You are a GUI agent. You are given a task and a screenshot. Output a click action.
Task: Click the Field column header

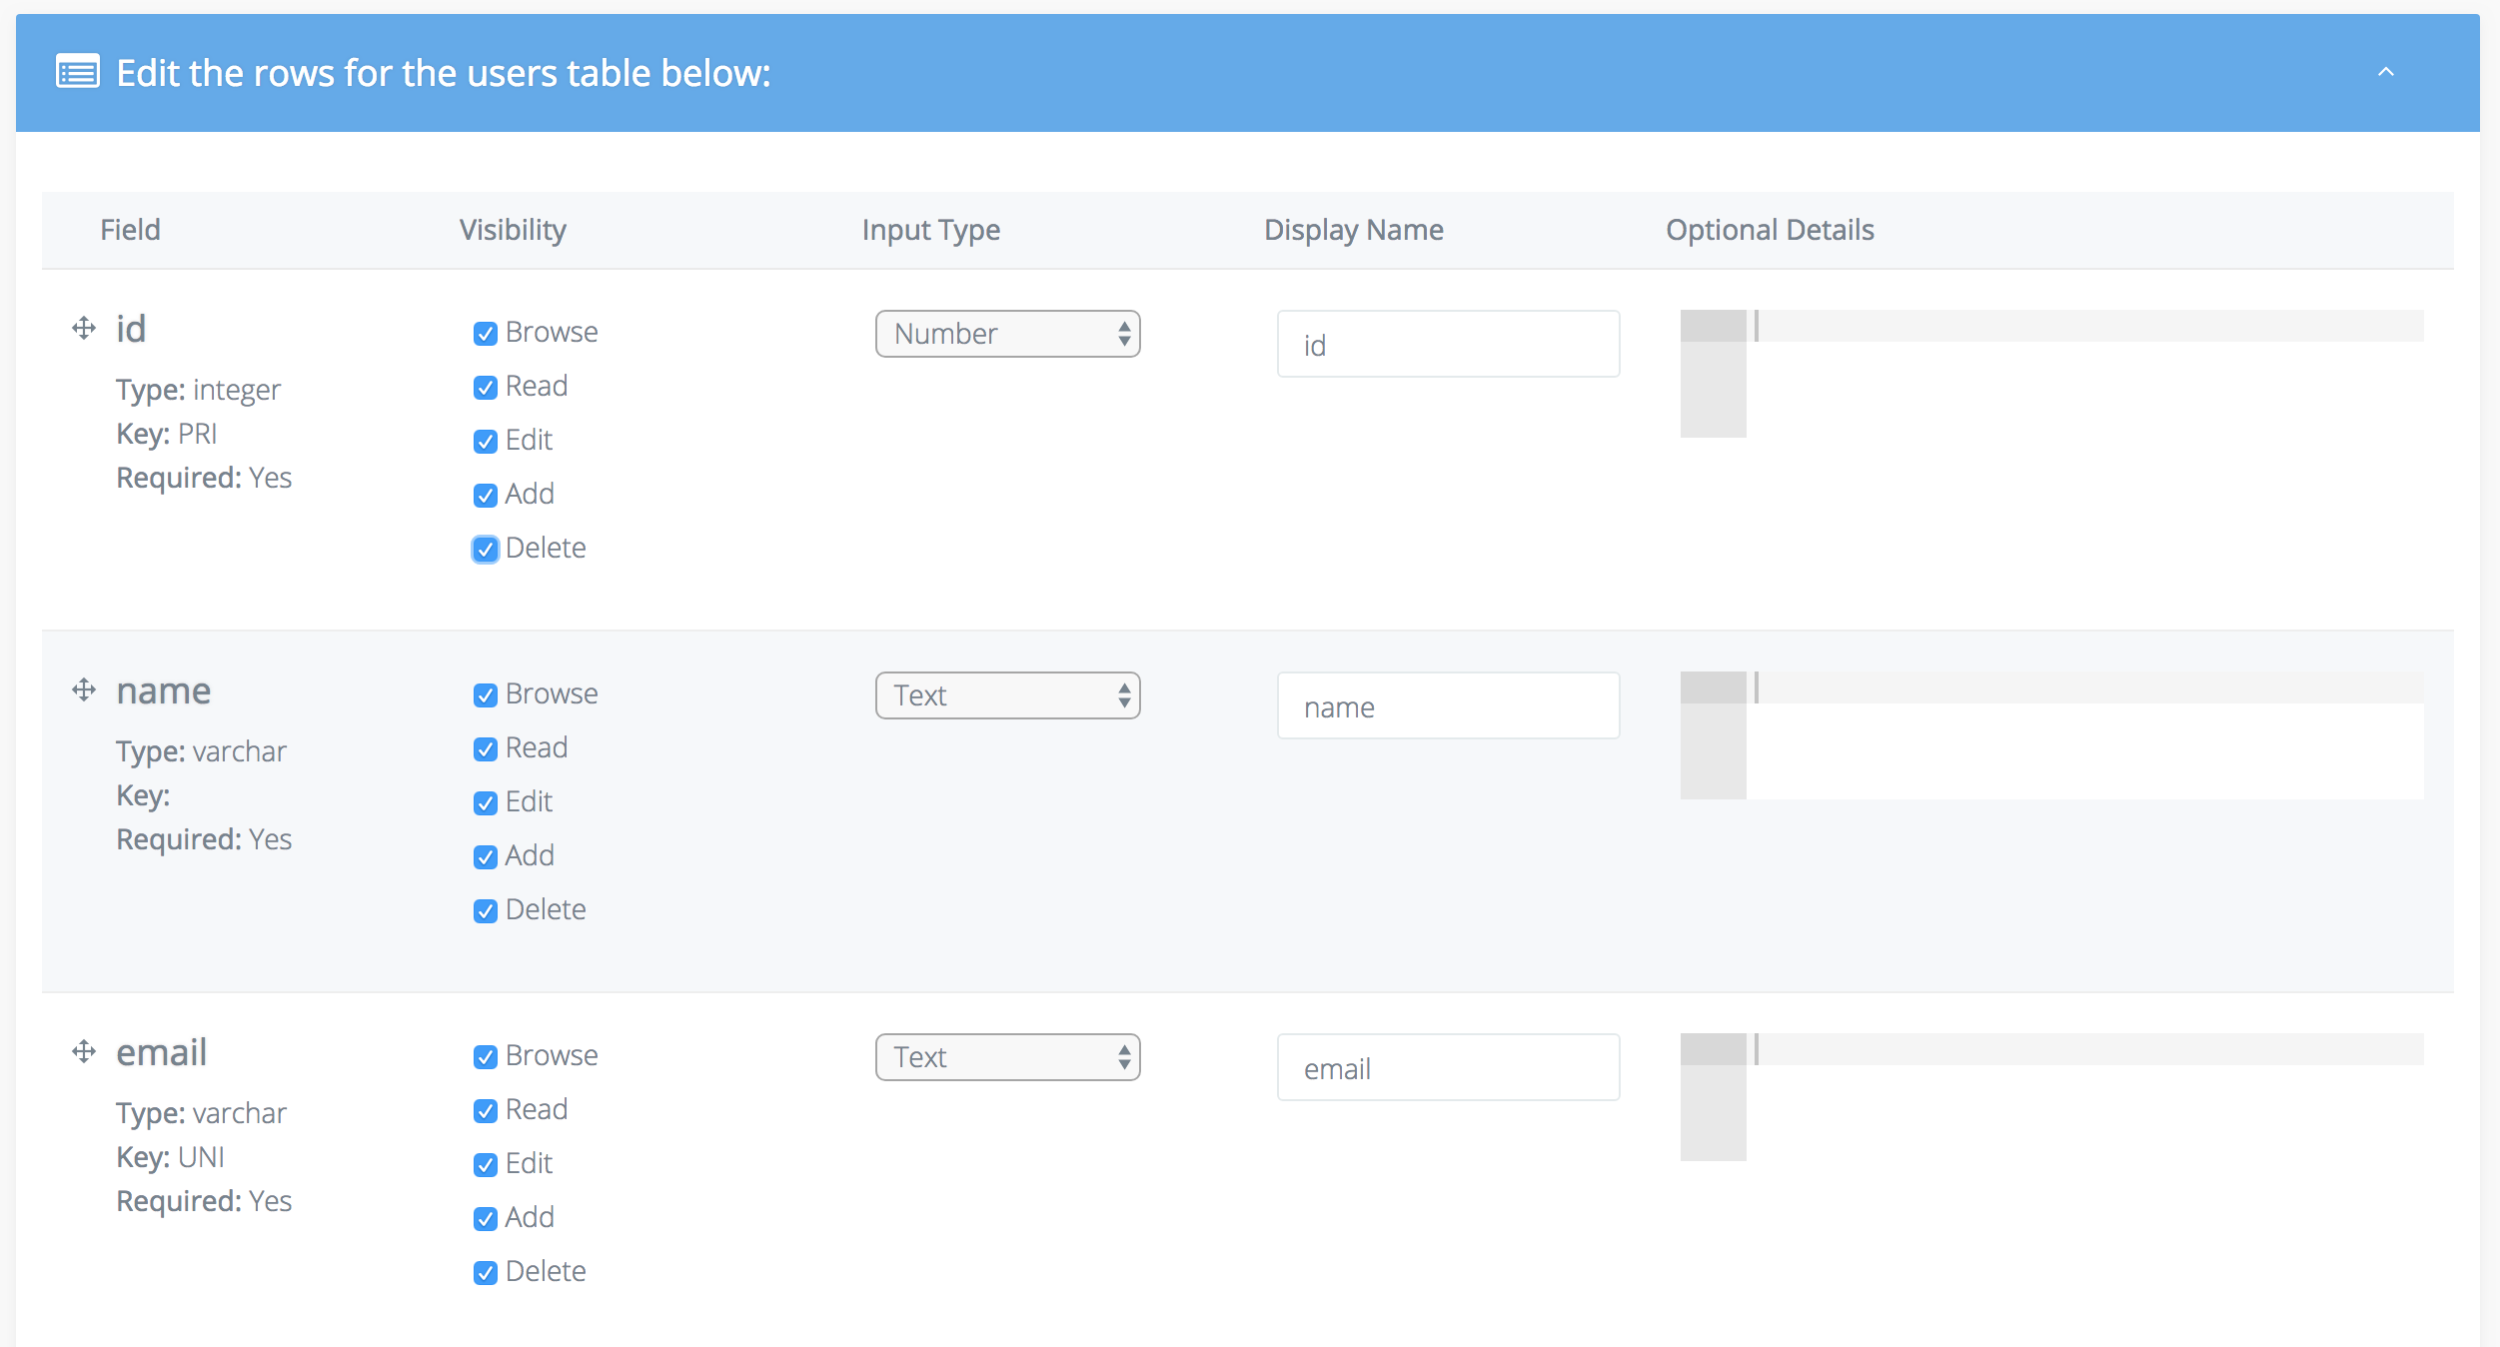coord(130,230)
